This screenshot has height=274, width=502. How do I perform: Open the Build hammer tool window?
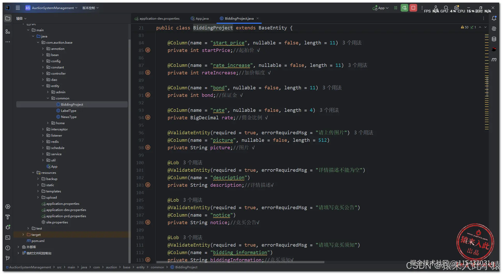point(8,217)
